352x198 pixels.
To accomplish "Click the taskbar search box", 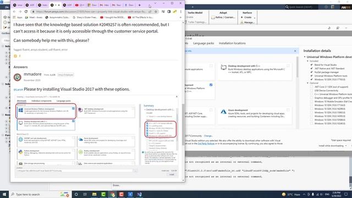I will point(40,194).
